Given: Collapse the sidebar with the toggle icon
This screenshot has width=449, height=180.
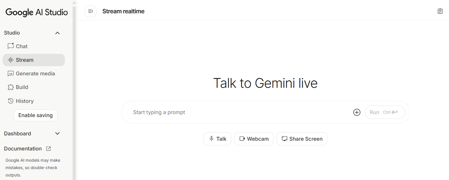Looking at the screenshot, I should click(x=91, y=11).
